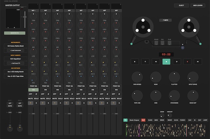
Task: Return to tape start button
Action: coord(135,62)
